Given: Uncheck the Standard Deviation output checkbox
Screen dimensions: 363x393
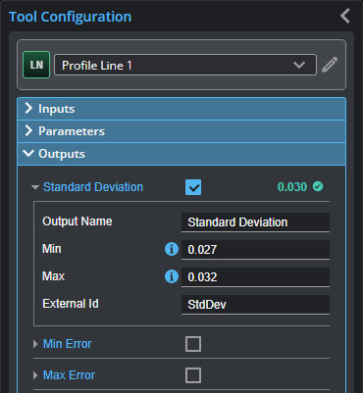Looking at the screenshot, I should click(193, 187).
